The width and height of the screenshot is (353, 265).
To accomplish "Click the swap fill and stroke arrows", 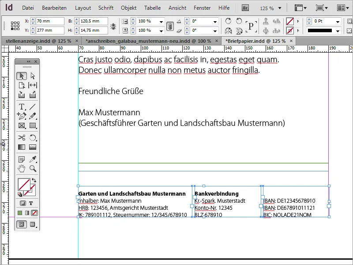I will pos(34,180).
